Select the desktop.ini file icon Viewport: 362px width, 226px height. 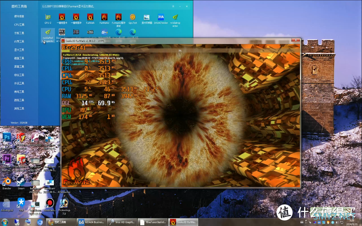click(7, 204)
